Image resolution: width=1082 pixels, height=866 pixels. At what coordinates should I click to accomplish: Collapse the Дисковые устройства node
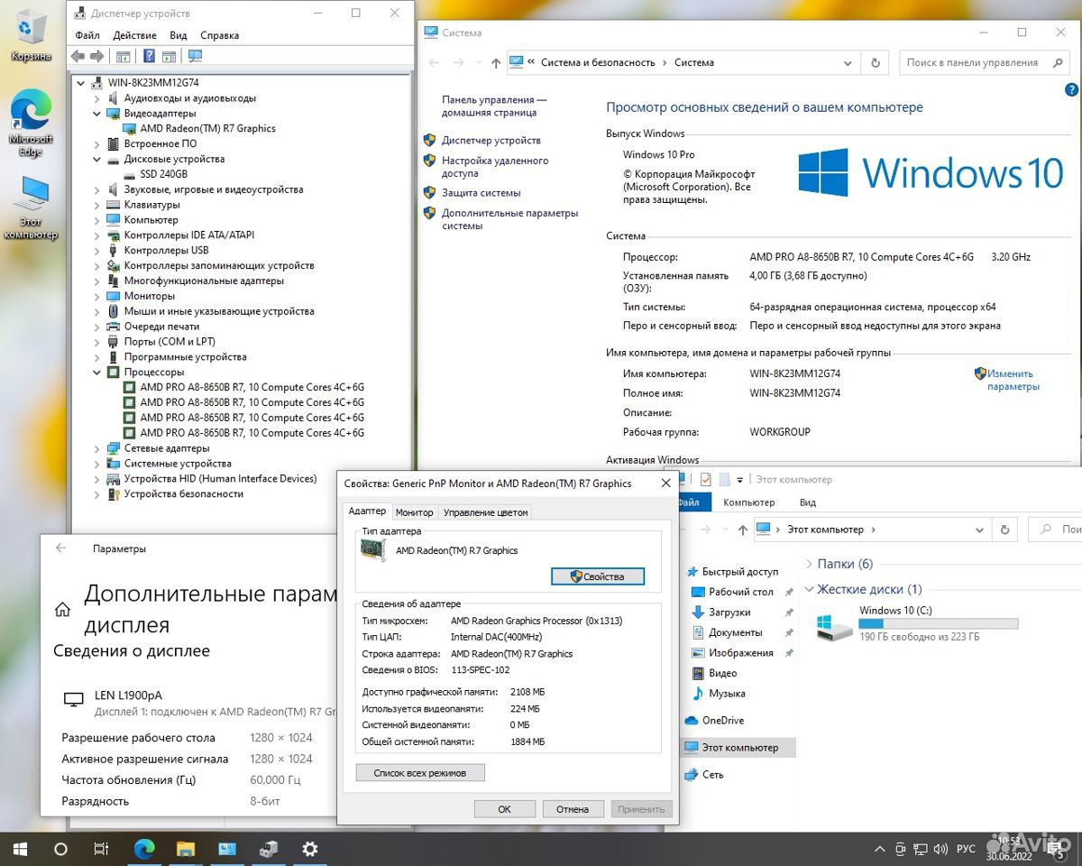[97, 159]
